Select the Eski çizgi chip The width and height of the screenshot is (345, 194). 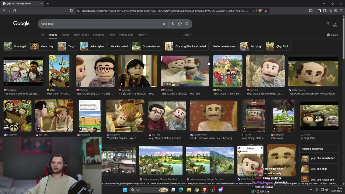click(x=252, y=46)
